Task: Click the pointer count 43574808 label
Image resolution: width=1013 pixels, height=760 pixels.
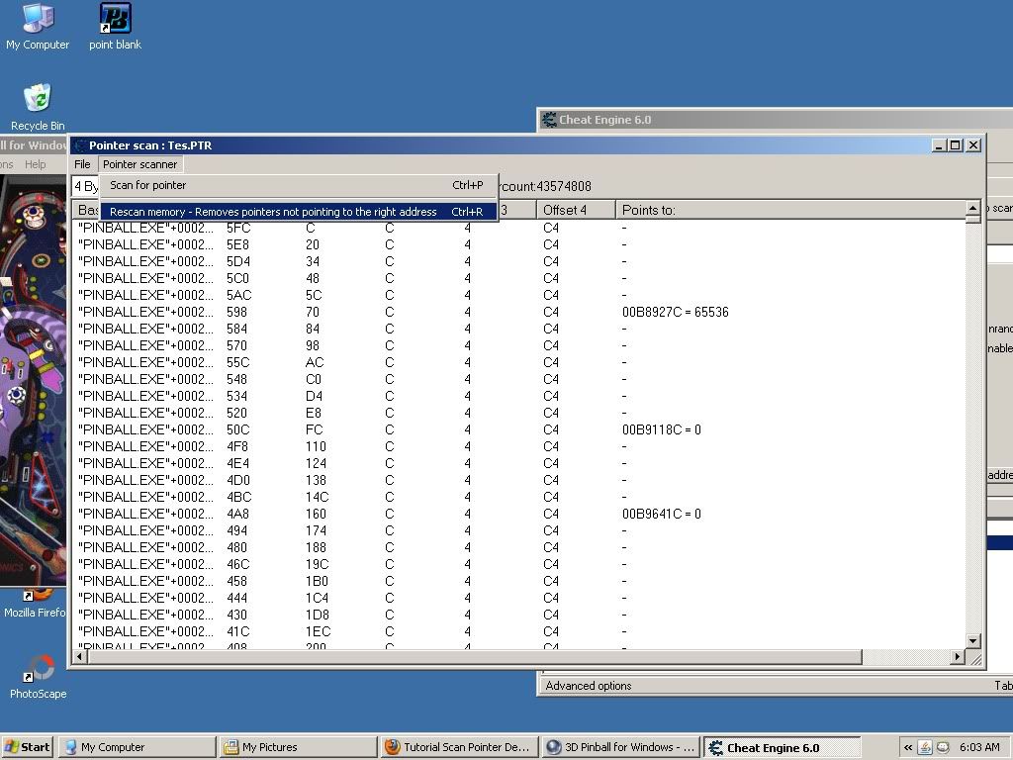Action: [x=545, y=186]
